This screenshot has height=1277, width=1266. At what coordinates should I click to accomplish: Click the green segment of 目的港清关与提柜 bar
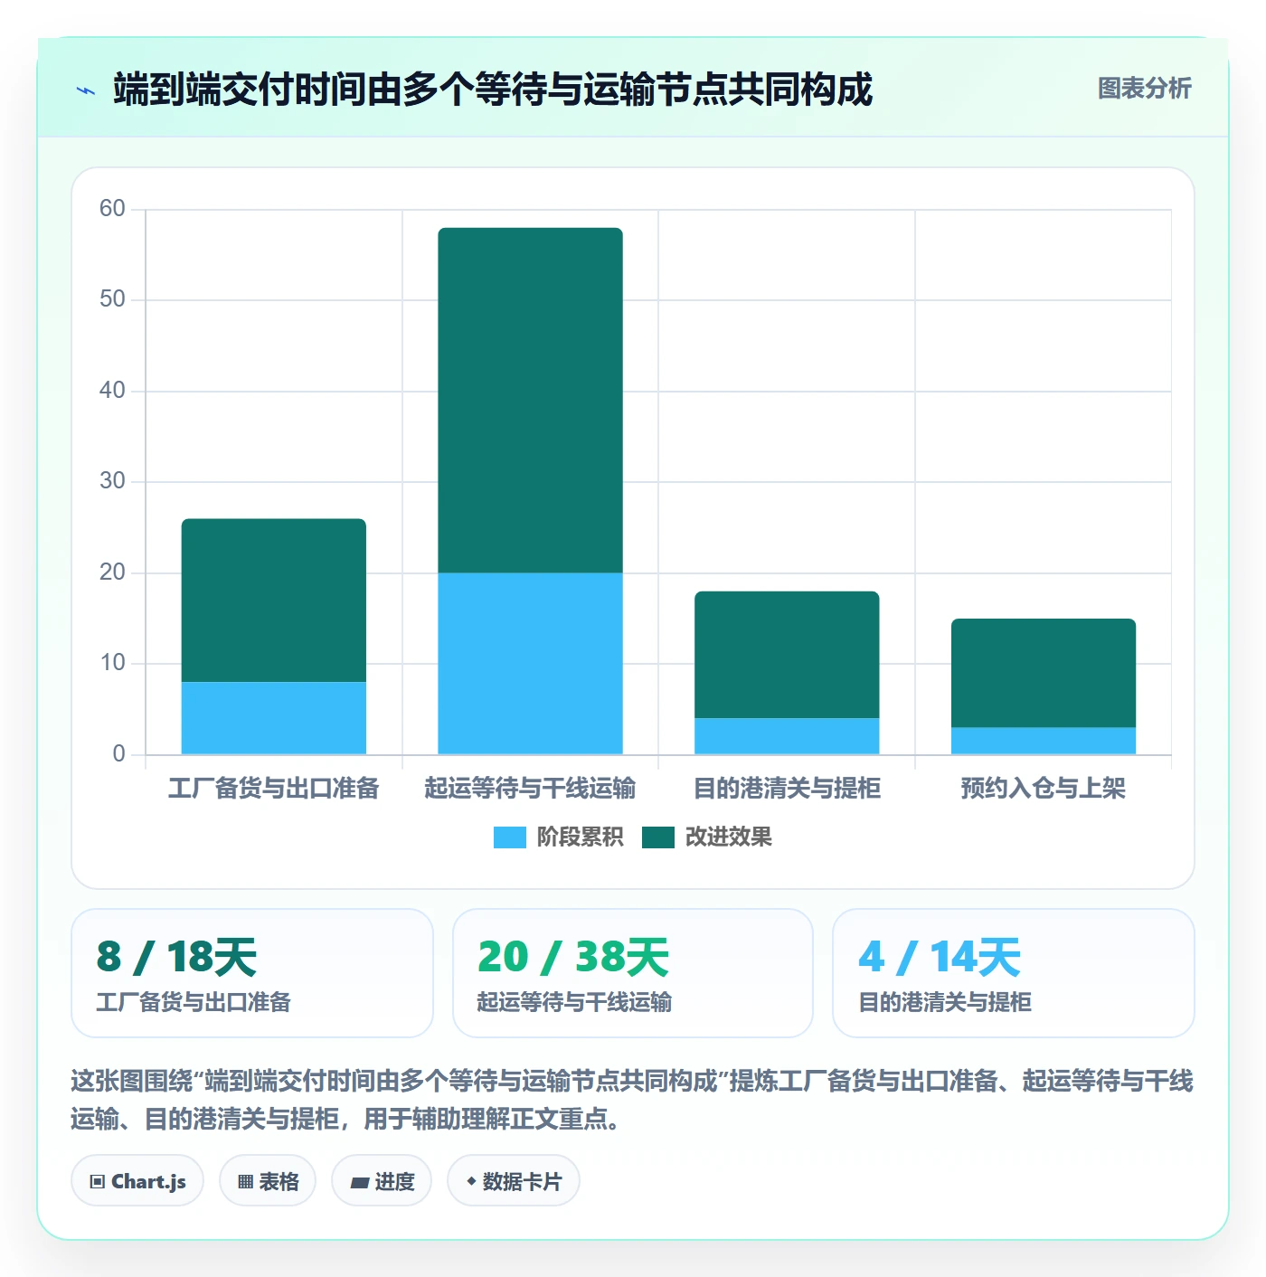click(x=787, y=655)
